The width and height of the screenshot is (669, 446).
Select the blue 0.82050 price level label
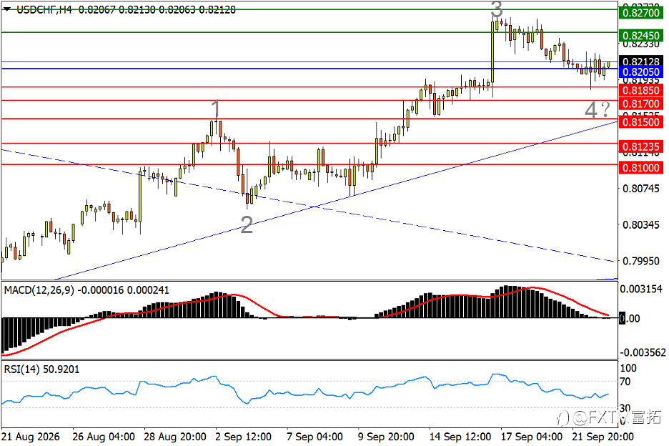coord(641,71)
